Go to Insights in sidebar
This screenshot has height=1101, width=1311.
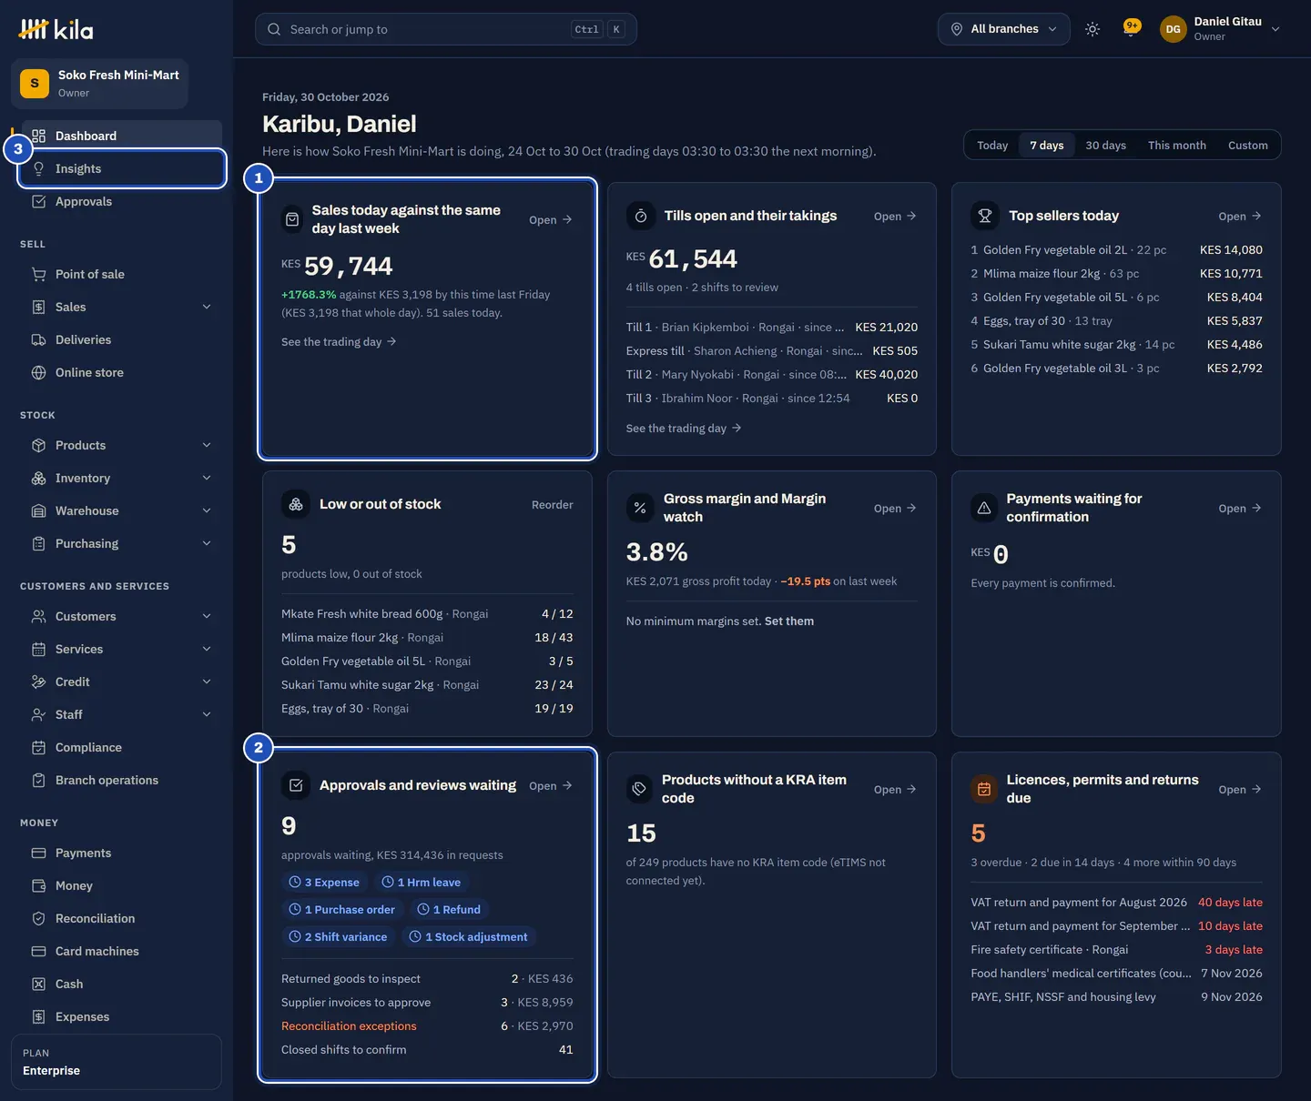coord(122,168)
